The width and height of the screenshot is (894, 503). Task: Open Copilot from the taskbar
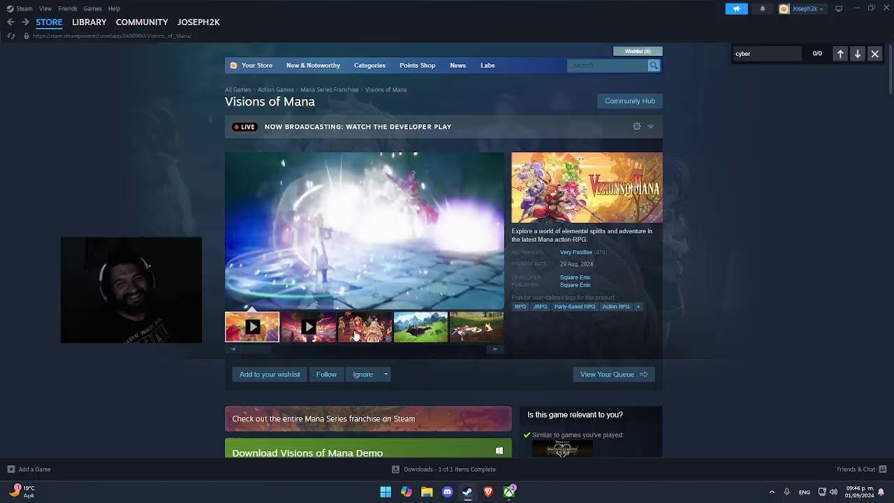pos(406,492)
